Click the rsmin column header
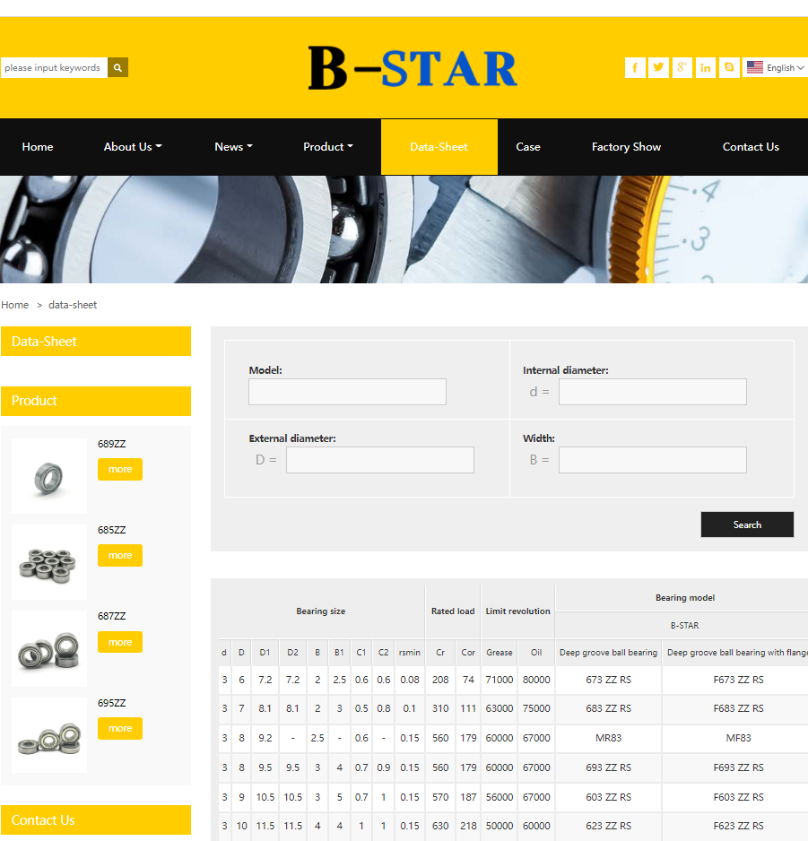This screenshot has width=808, height=841. click(409, 653)
